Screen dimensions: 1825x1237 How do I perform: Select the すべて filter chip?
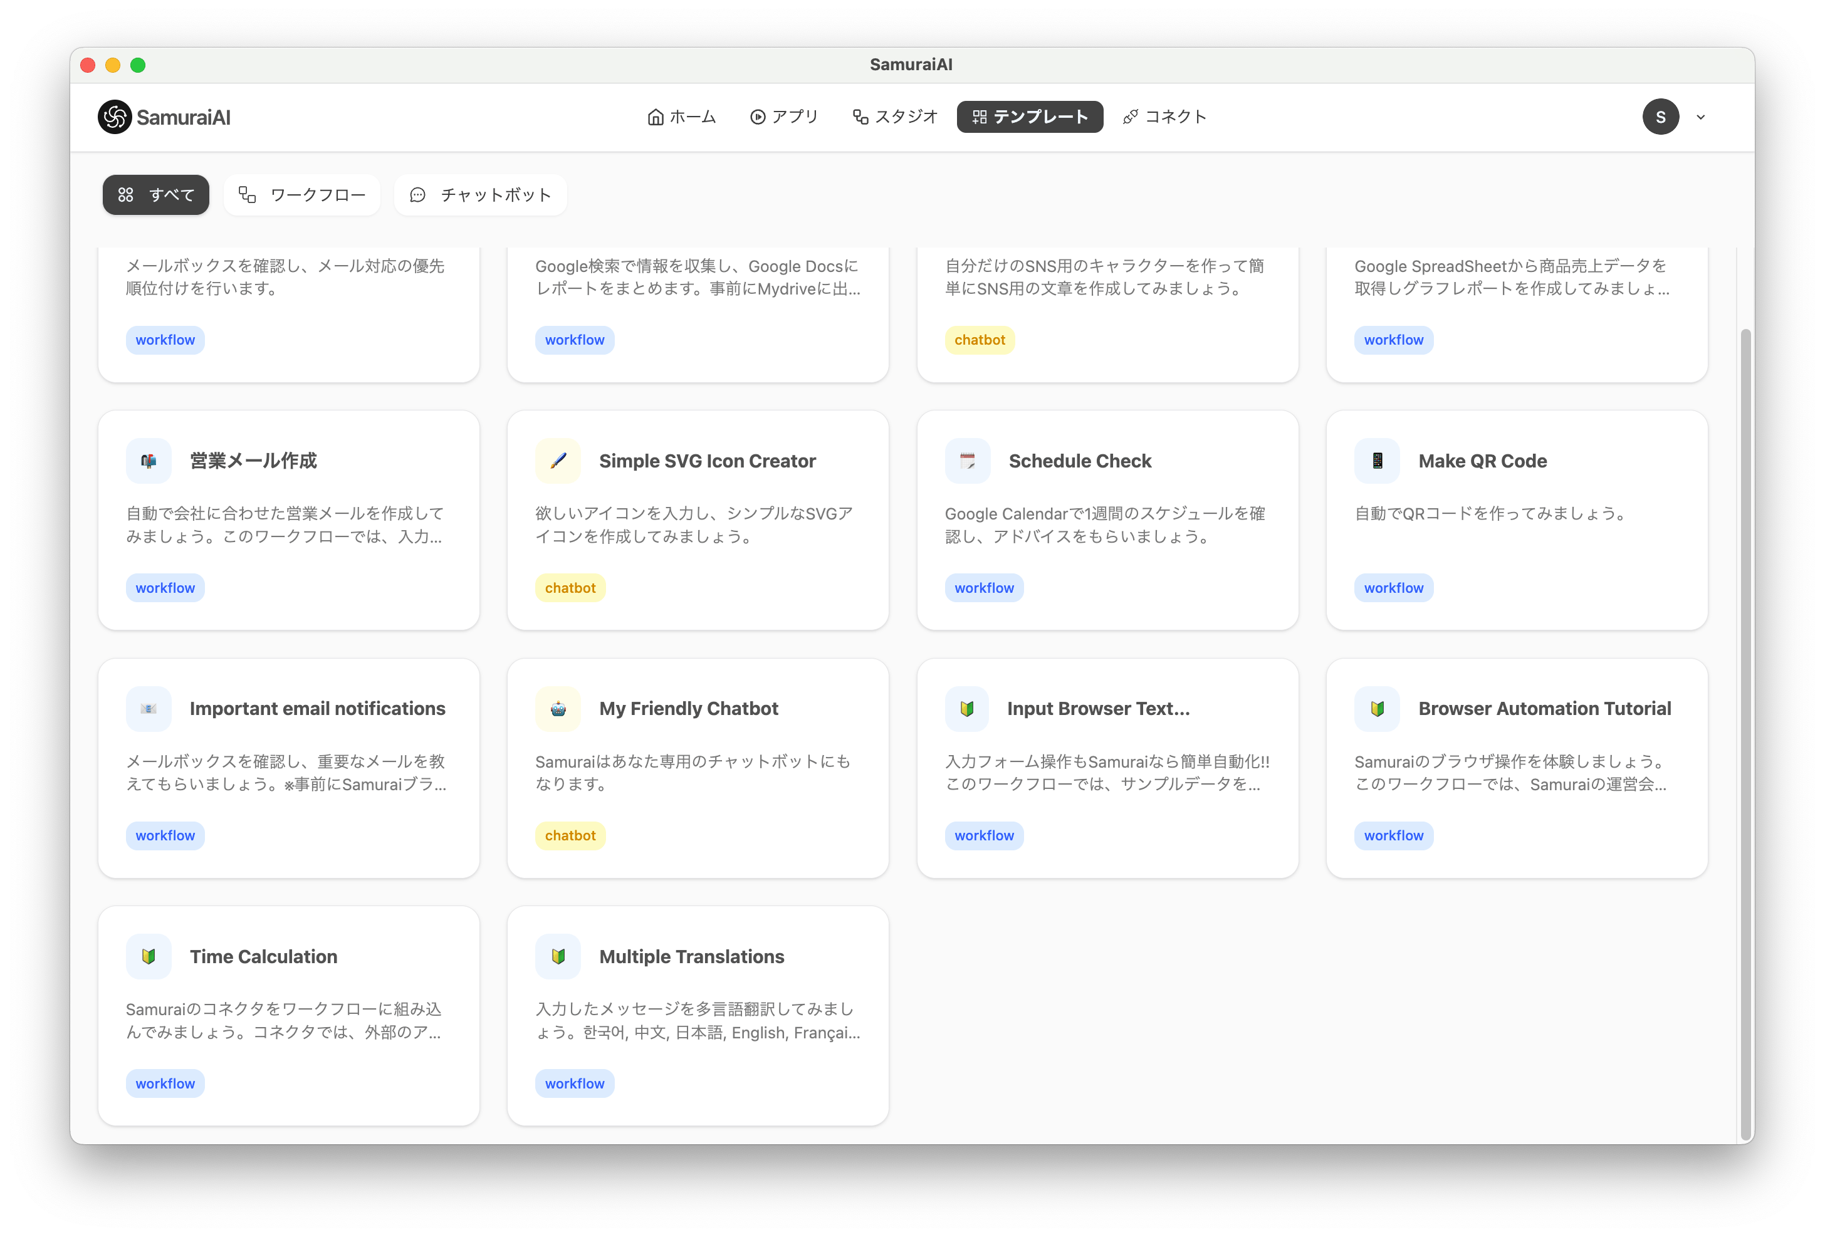click(156, 195)
